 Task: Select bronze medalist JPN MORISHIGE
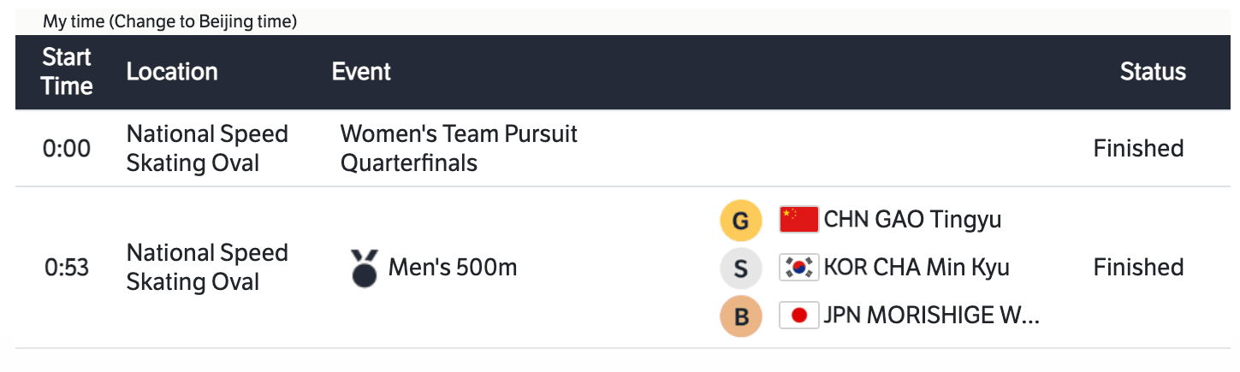(931, 316)
